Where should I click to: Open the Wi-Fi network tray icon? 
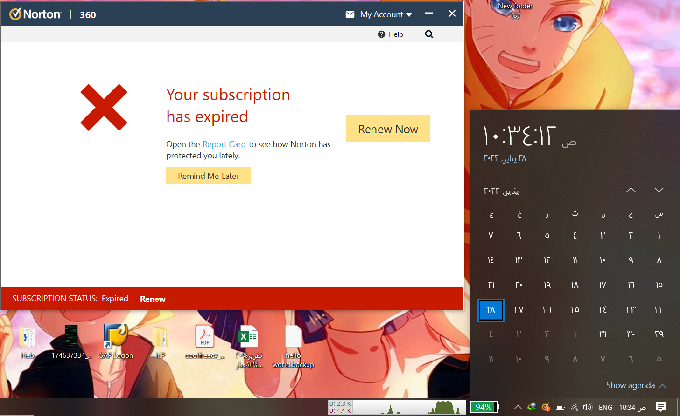(x=574, y=407)
